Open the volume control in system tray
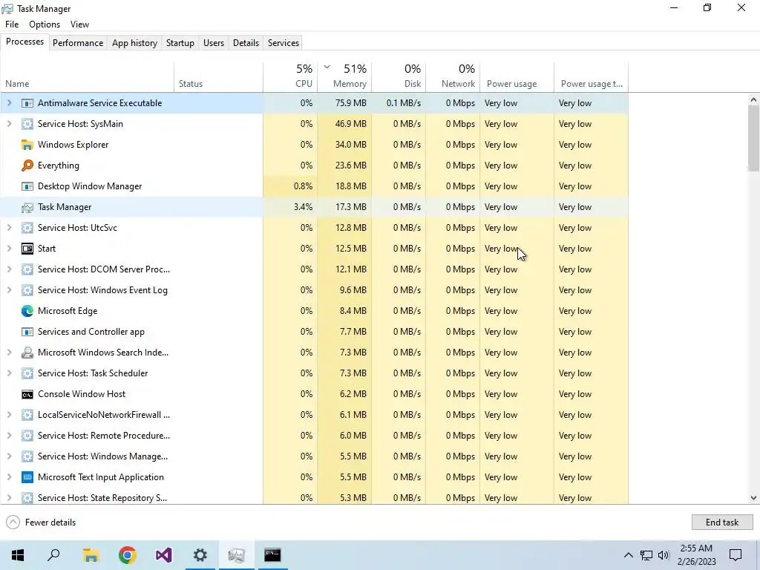The height and width of the screenshot is (570, 760). [x=664, y=555]
